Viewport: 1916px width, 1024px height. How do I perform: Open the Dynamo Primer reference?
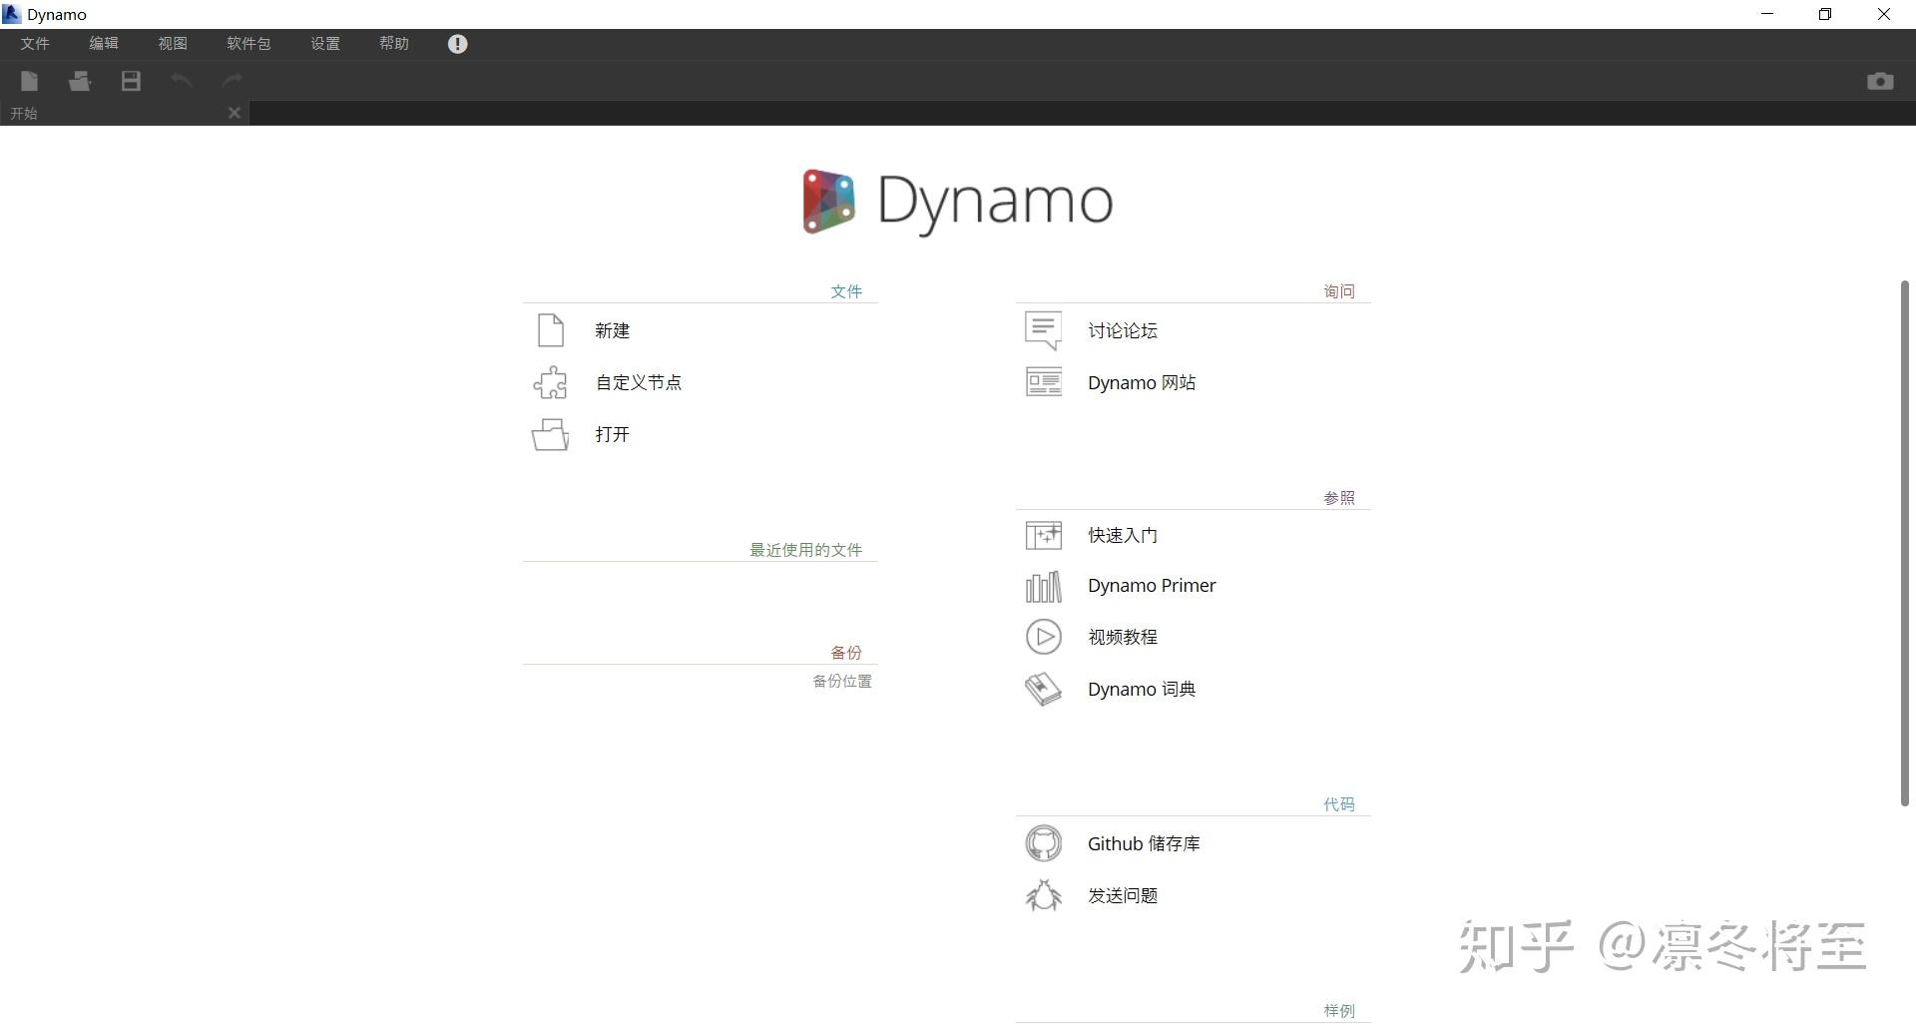(x=1151, y=586)
